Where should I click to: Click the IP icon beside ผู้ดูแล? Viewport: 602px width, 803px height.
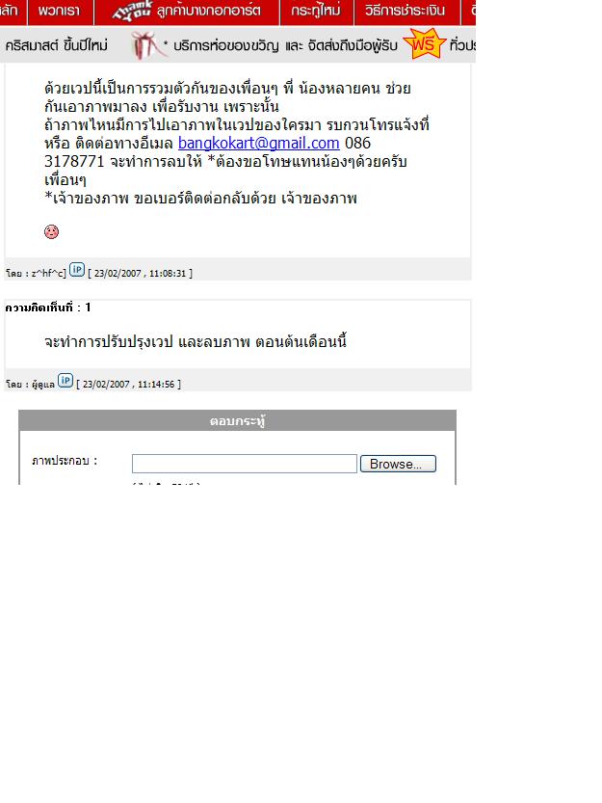[x=65, y=381]
